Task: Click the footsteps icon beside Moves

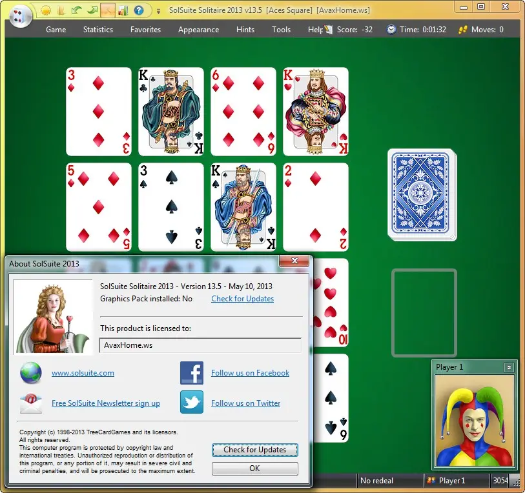Action: click(463, 30)
